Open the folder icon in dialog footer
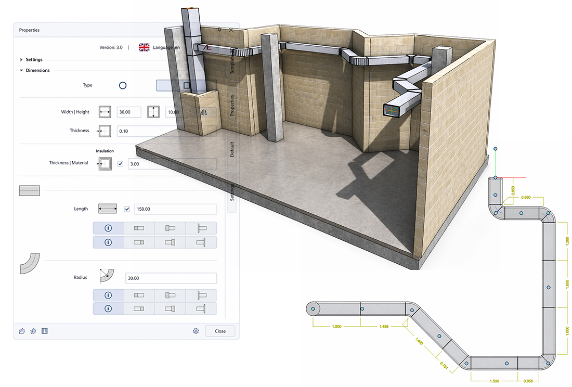This screenshot has height=387, width=572. (22, 331)
